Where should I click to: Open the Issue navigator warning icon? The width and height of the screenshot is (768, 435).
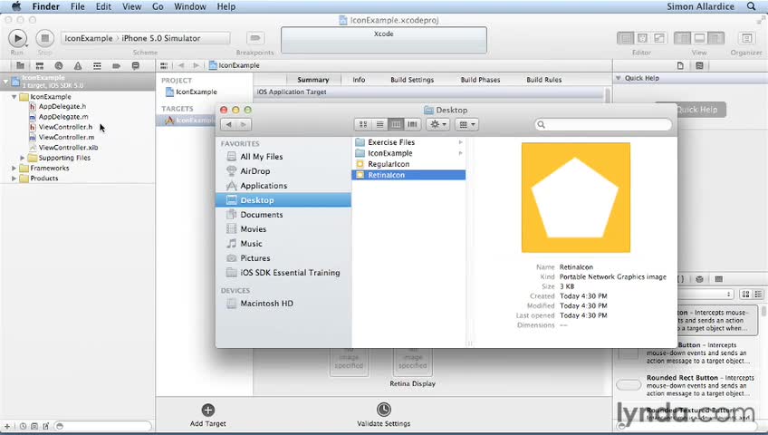(78, 65)
